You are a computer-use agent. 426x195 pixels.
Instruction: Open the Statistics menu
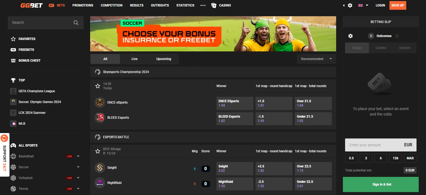pyautogui.click(x=185, y=5)
